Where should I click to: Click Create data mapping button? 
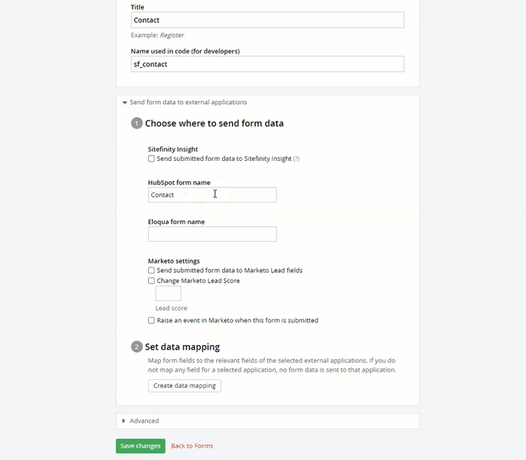click(x=185, y=386)
